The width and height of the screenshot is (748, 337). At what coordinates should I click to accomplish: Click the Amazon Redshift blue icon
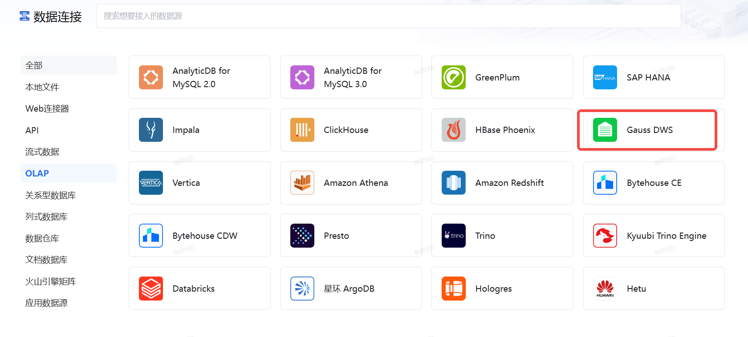pos(453,183)
